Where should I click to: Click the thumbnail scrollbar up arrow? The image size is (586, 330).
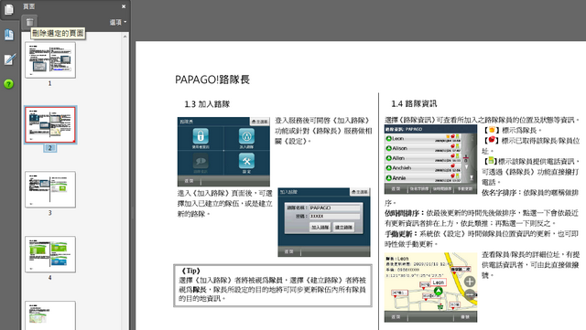[125, 37]
